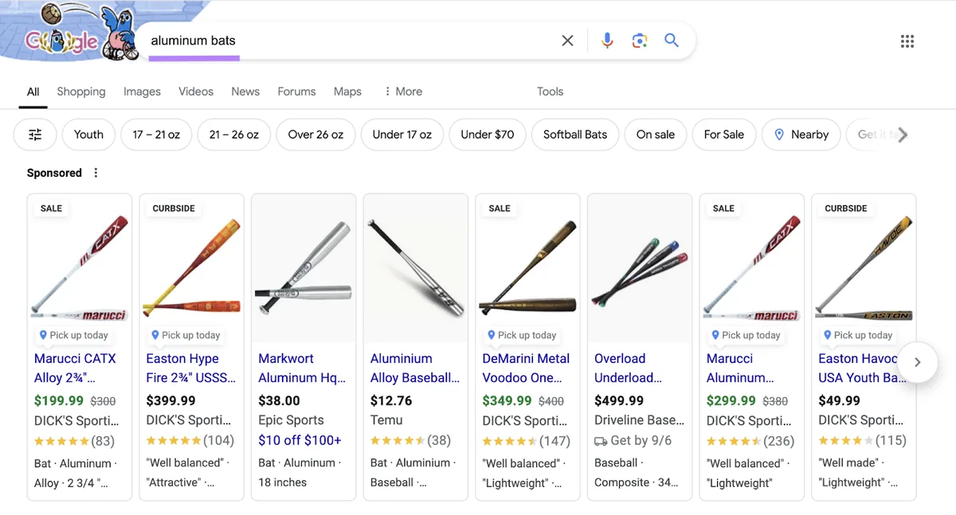Click the Marucci CATX $199.99 bat image

pos(80,268)
